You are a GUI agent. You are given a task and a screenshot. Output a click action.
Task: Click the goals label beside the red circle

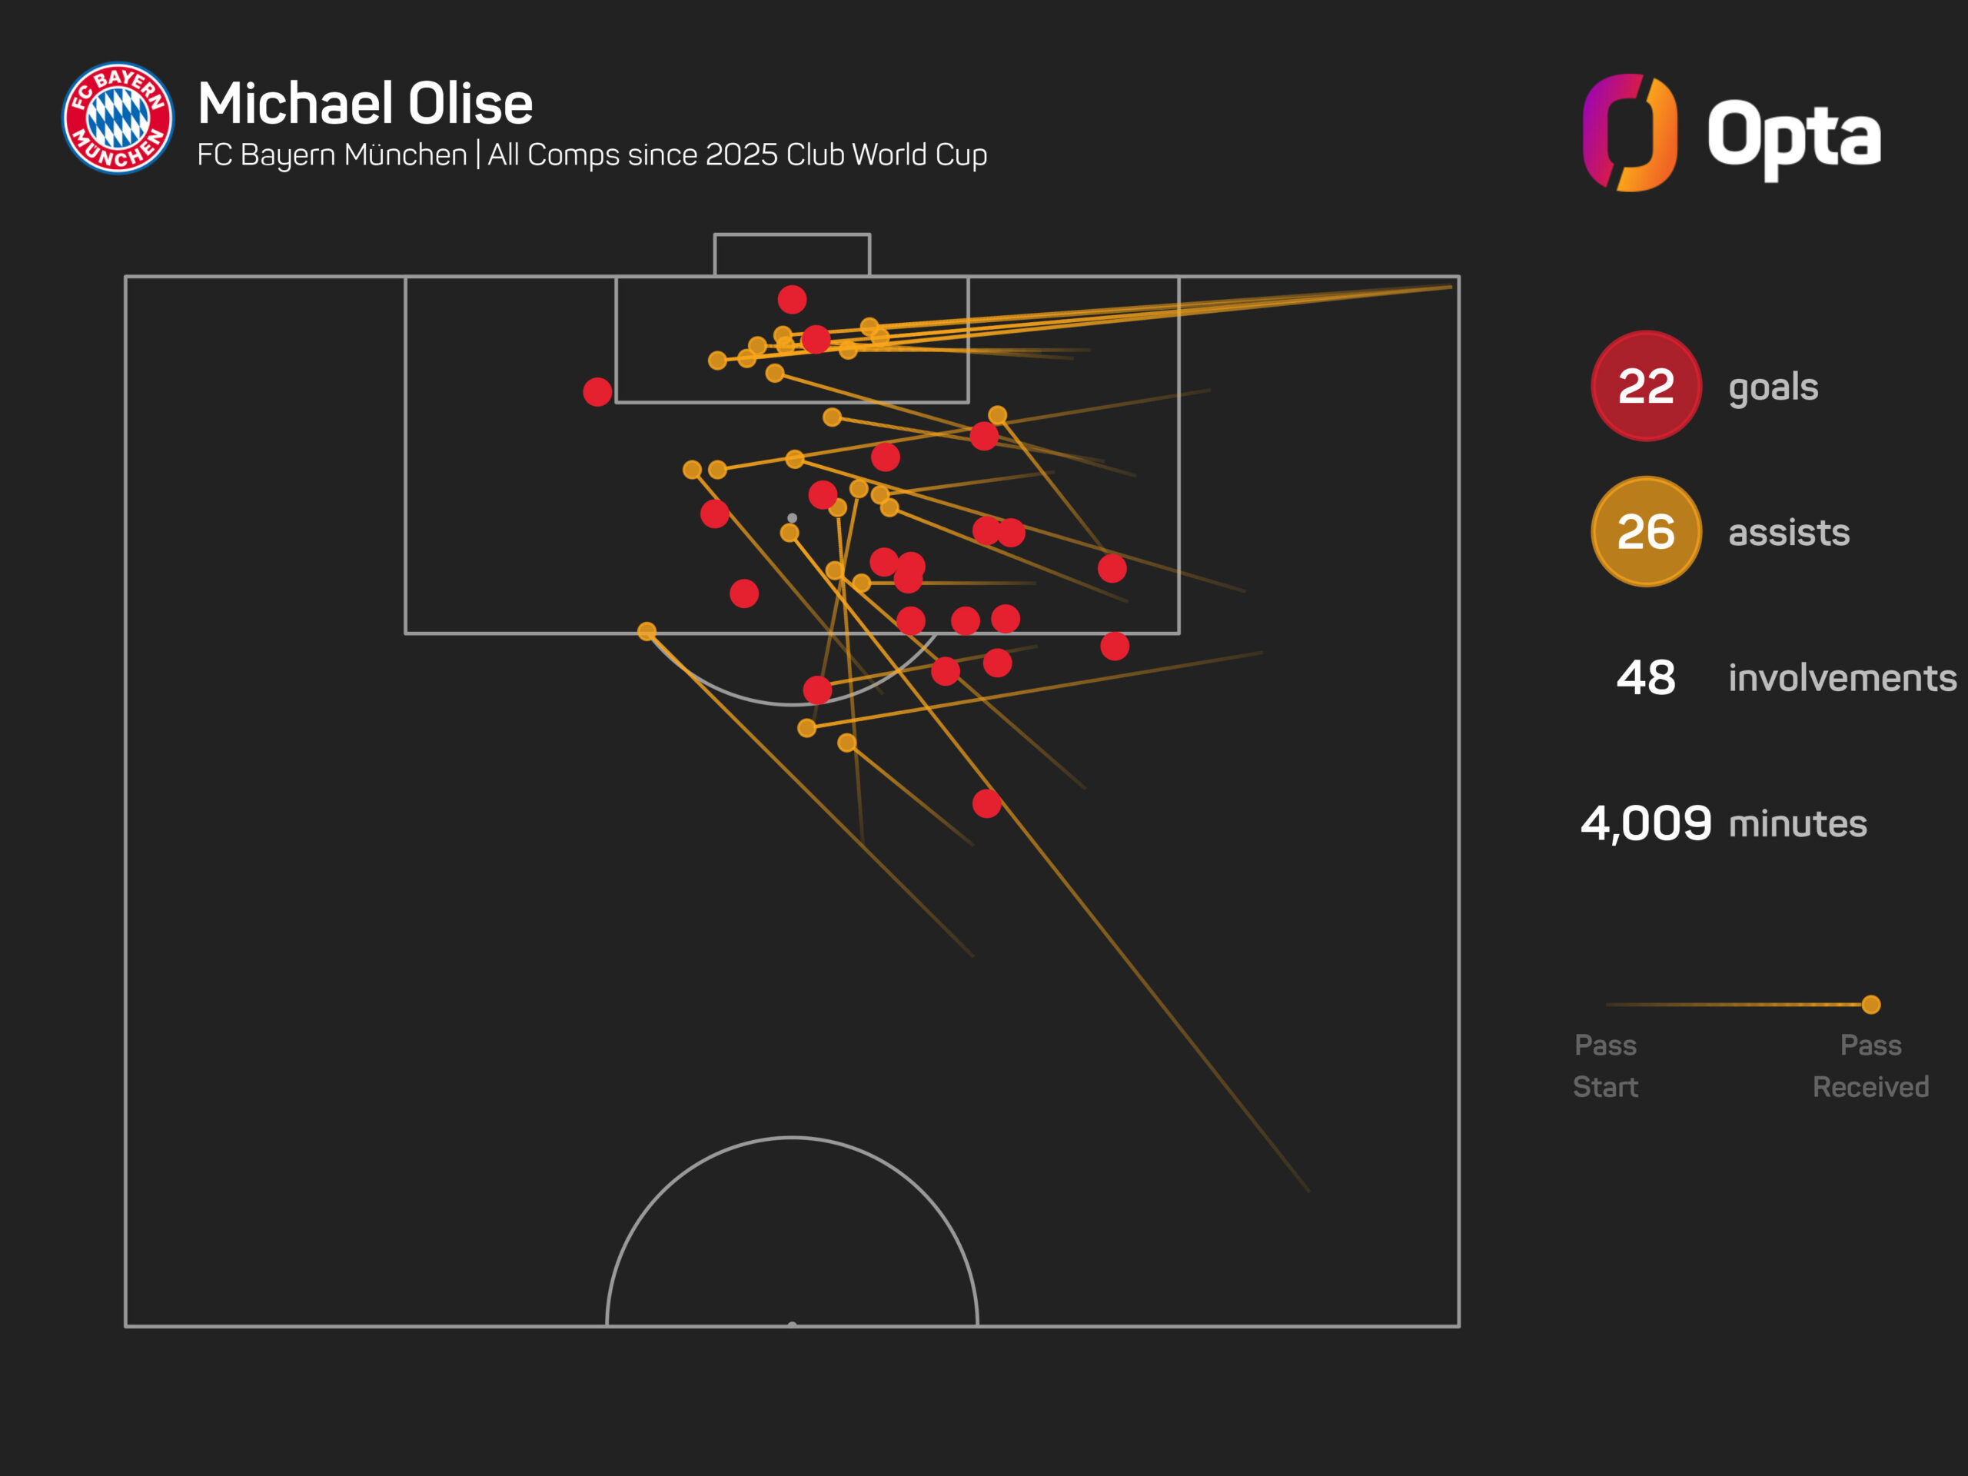pos(1774,388)
